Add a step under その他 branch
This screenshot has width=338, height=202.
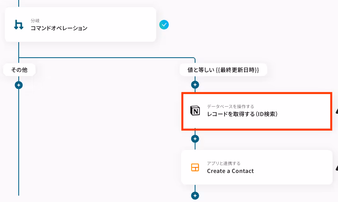coord(19,85)
